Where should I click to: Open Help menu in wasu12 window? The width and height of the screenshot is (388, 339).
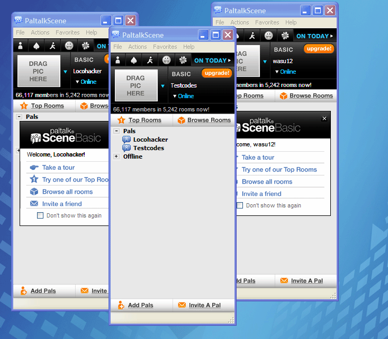tap(291, 22)
